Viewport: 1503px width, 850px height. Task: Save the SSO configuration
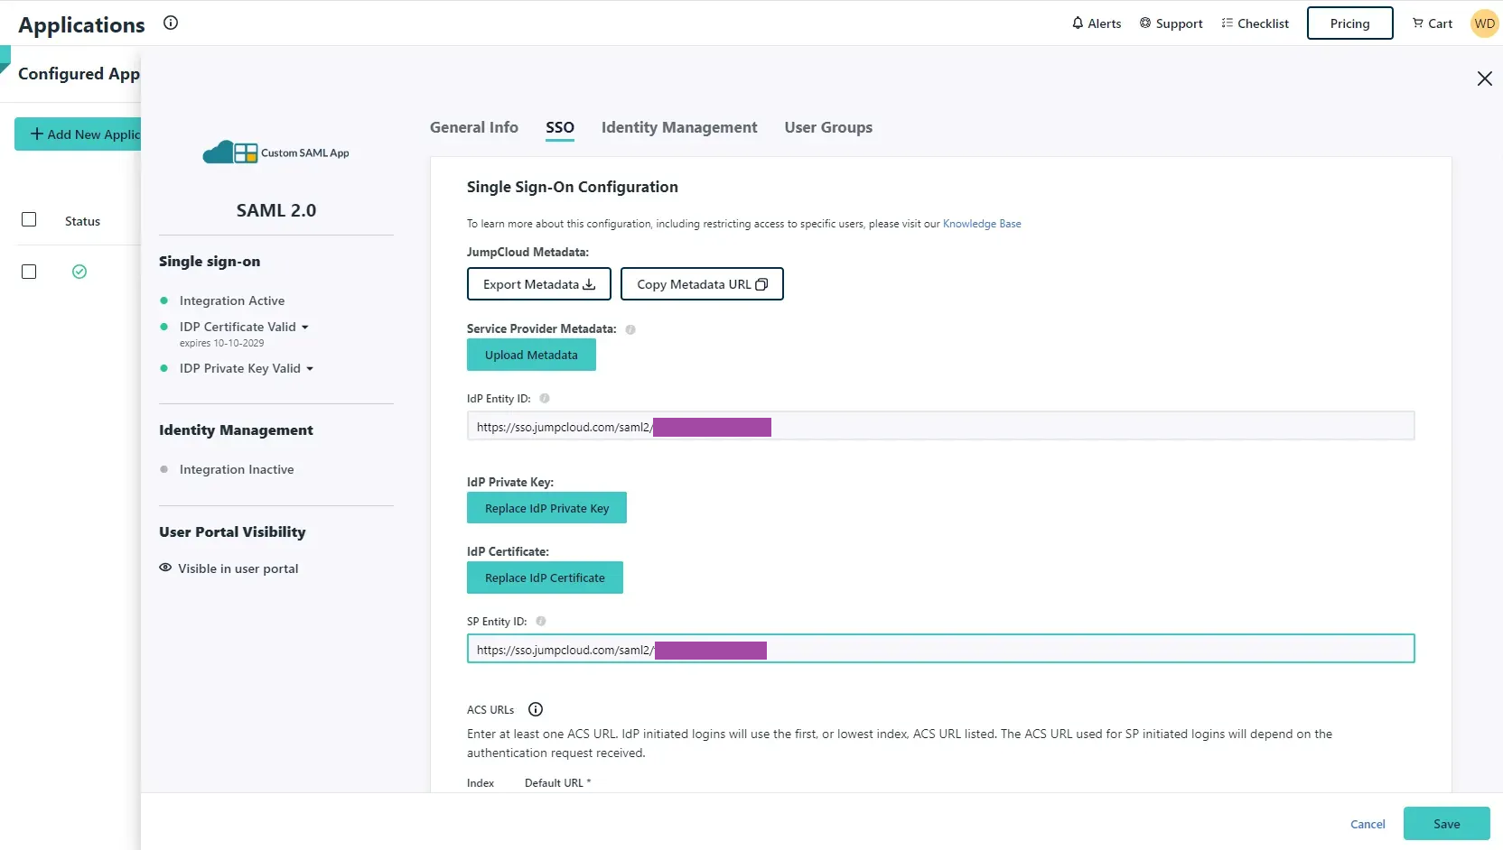click(1446, 824)
